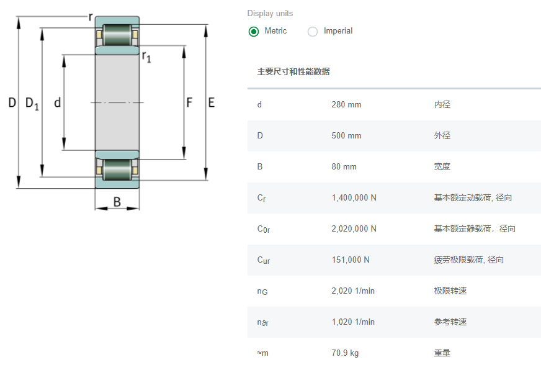
Task: Click the Imperial label text
Action: [338, 31]
